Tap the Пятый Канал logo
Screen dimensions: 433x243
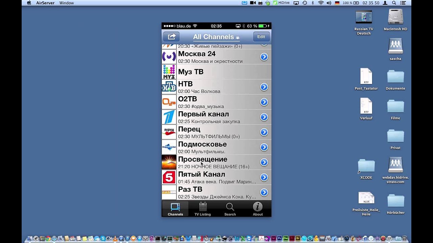169,177
